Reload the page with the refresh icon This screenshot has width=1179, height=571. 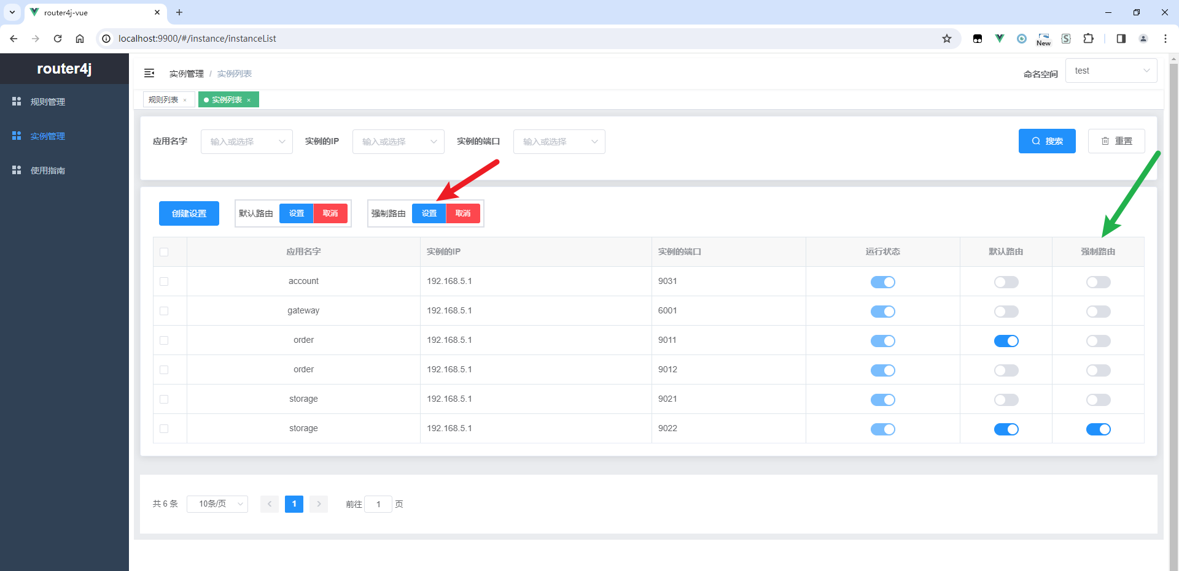[58, 38]
